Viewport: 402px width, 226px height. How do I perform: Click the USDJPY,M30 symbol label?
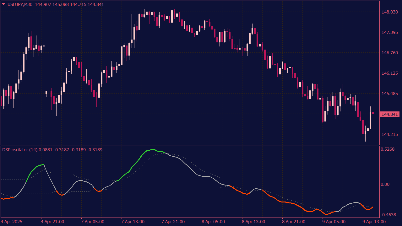coord(20,4)
